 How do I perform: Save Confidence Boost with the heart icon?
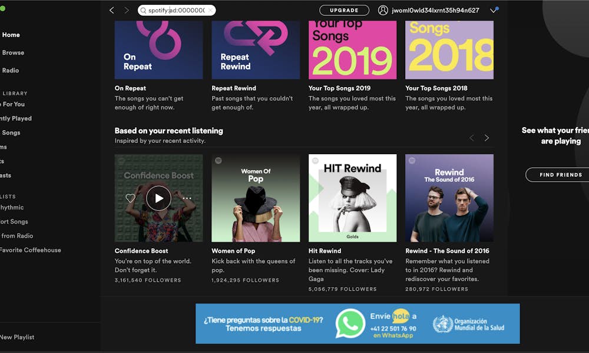coord(131,198)
